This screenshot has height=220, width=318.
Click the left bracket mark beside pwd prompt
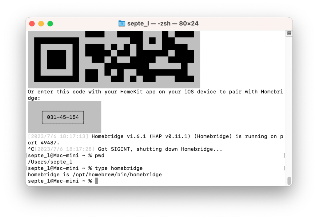[x=27, y=156]
